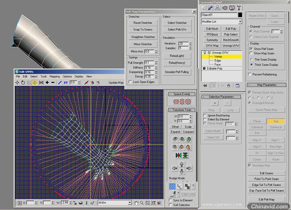This screenshot has width=291, height=210.
Task: Select the Scale tool in Edit UVWs toolbar
Action: (x=29, y=83)
